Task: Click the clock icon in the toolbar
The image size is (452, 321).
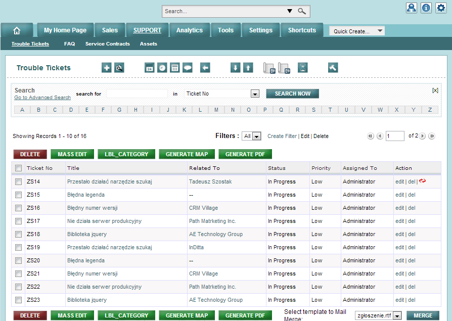Action: point(162,68)
